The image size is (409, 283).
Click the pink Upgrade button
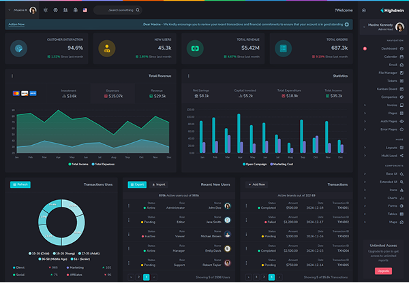(383, 271)
